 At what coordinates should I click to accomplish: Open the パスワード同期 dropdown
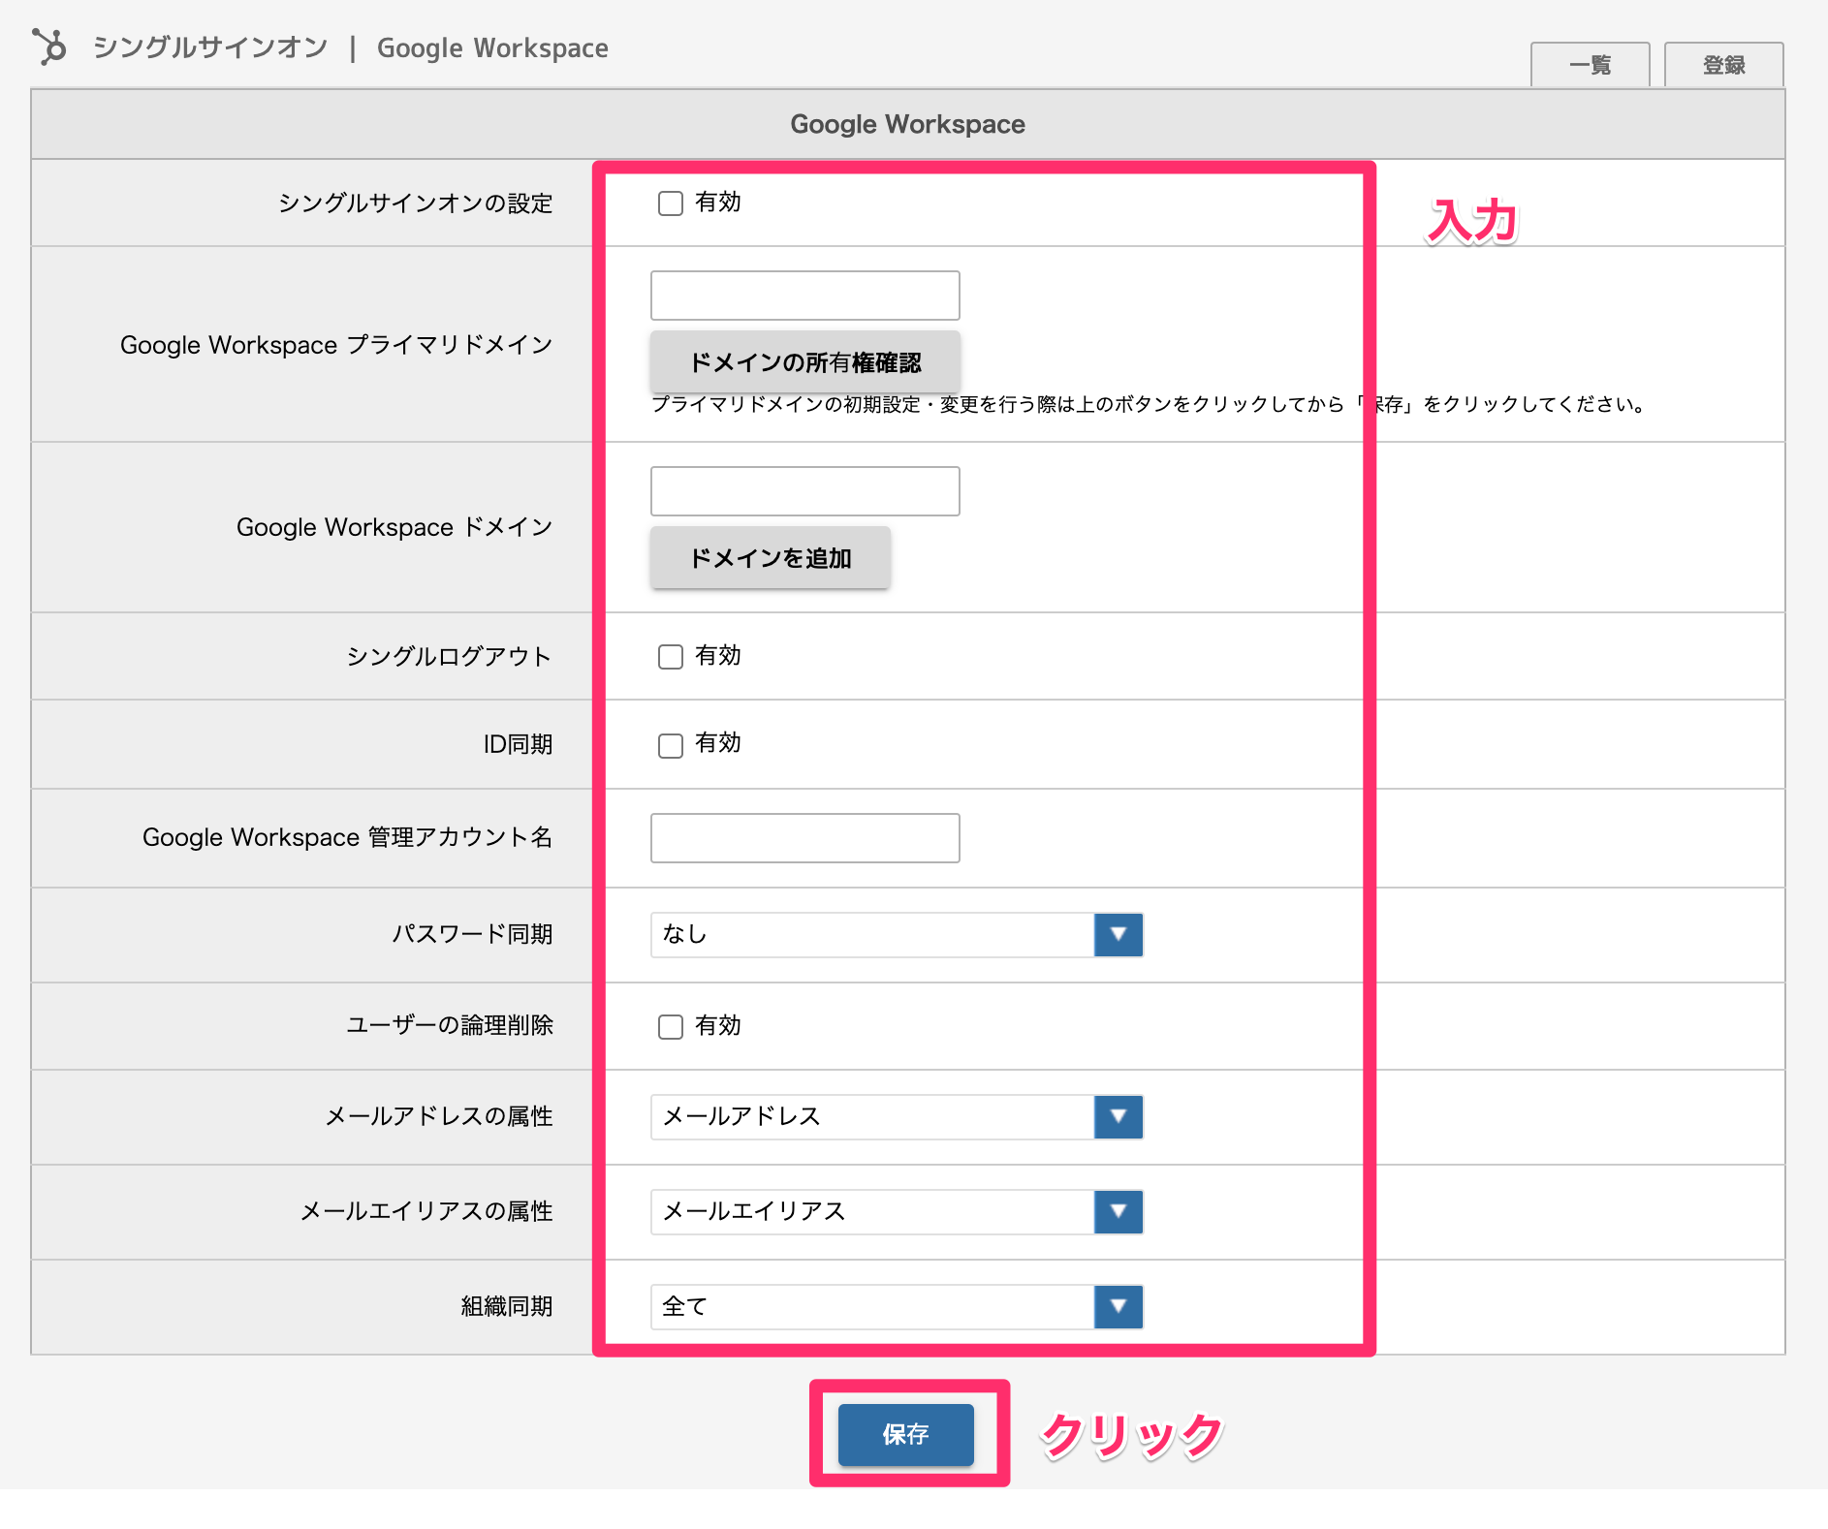[898, 935]
